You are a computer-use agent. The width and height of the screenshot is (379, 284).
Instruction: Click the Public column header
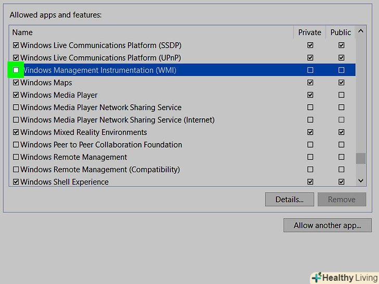pyautogui.click(x=341, y=32)
